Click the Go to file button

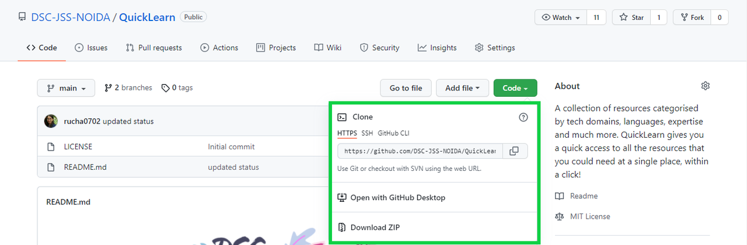[x=406, y=88]
